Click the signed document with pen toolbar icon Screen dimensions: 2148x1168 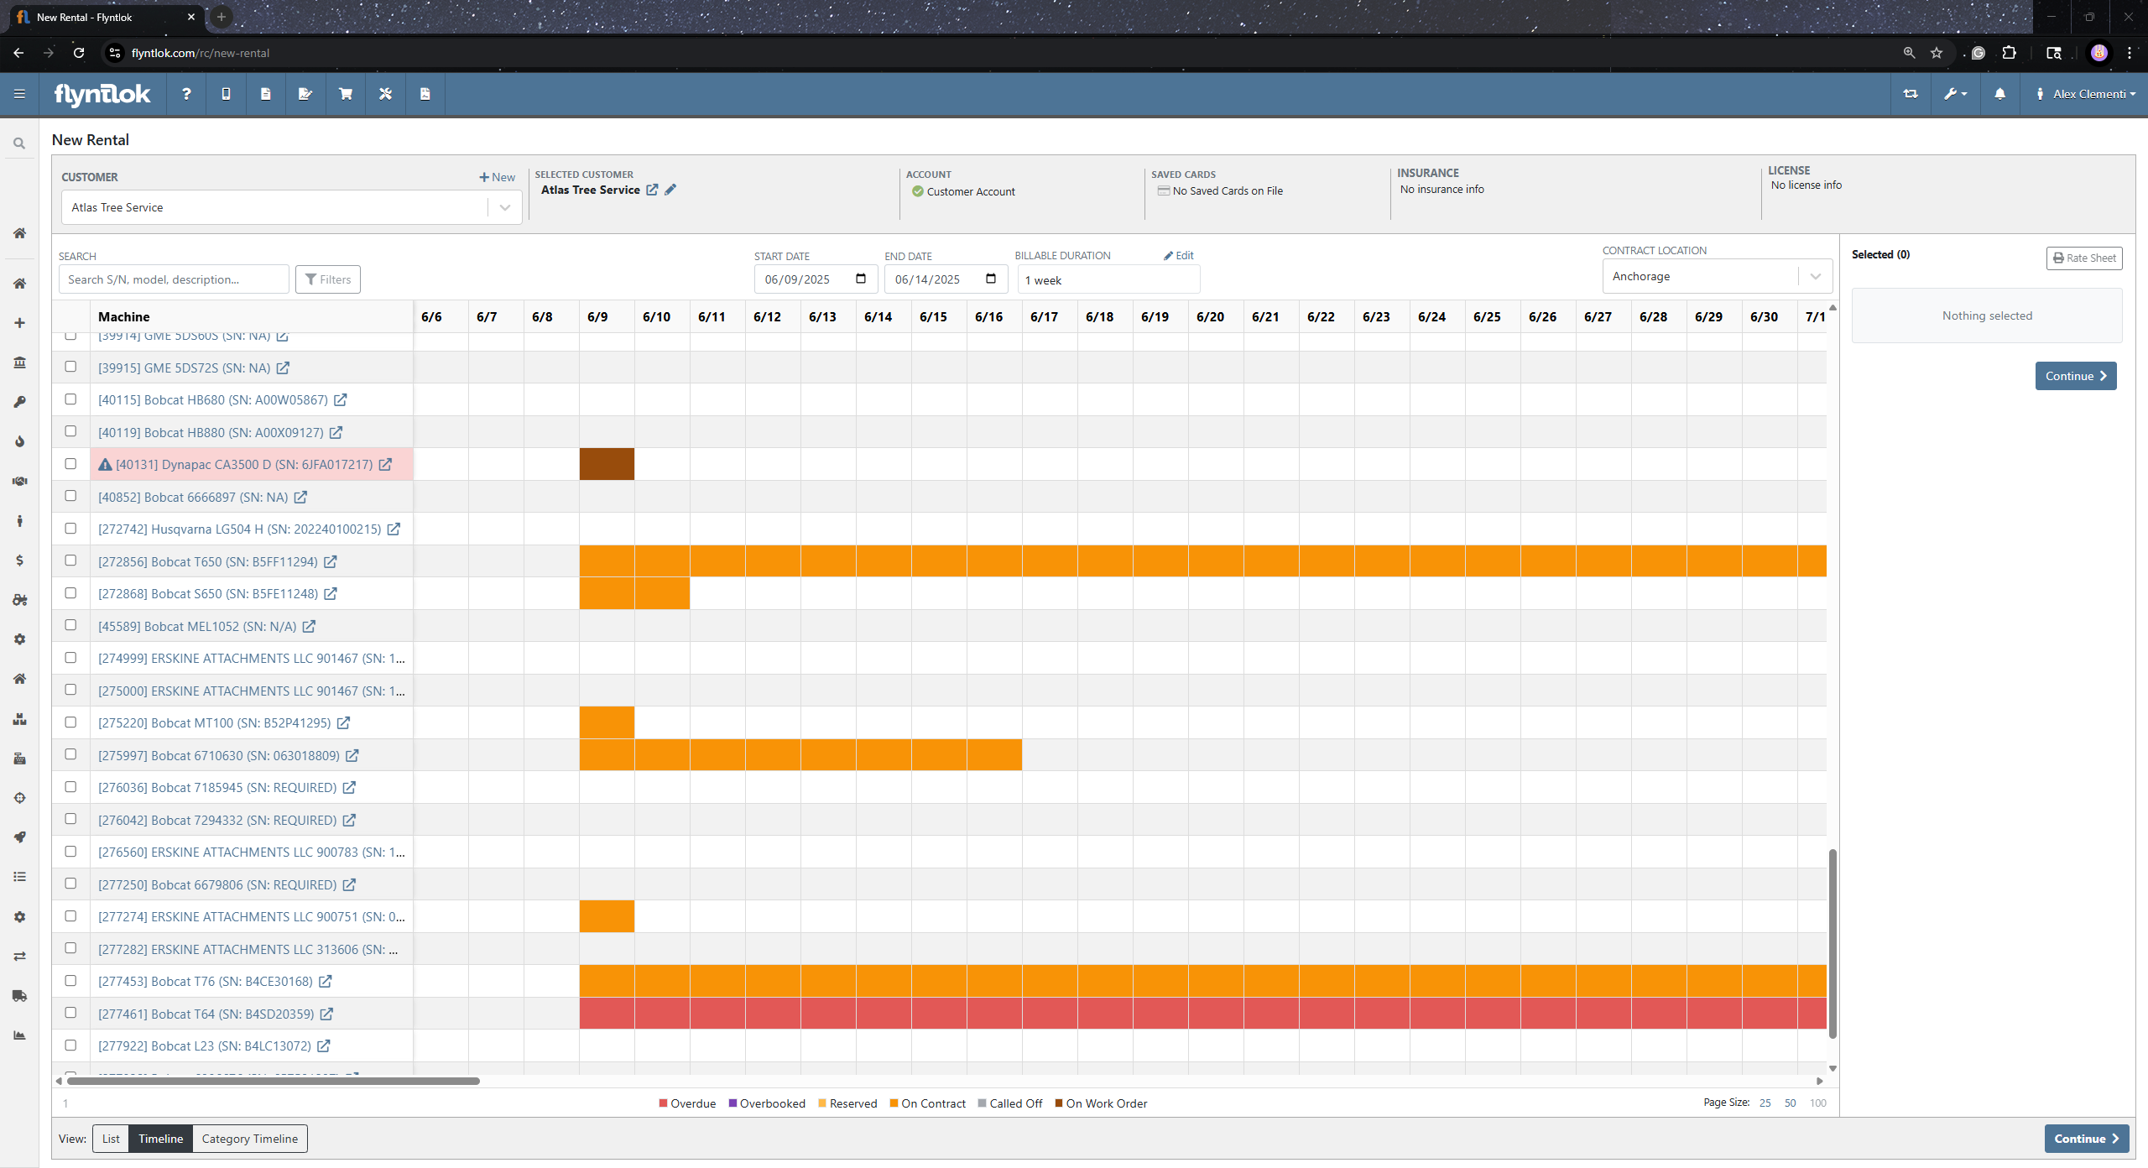305,94
